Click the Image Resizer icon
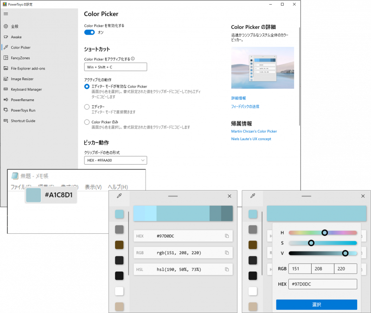 pyautogui.click(x=6, y=79)
